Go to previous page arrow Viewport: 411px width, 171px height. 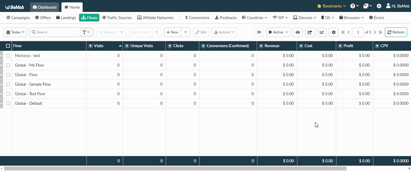348,32
